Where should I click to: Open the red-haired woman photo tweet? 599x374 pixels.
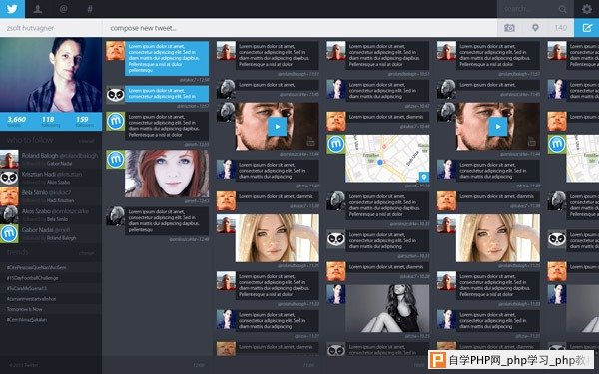tap(167, 174)
